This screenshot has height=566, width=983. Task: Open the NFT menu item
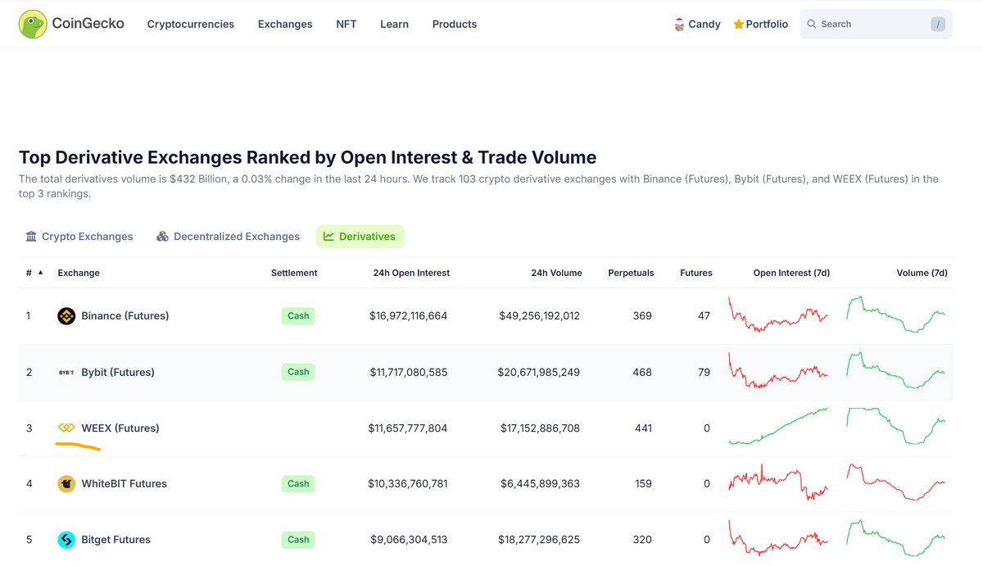tap(346, 24)
